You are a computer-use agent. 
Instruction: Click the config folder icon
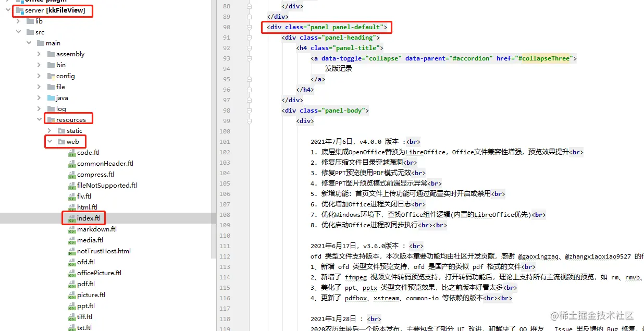tap(51, 76)
